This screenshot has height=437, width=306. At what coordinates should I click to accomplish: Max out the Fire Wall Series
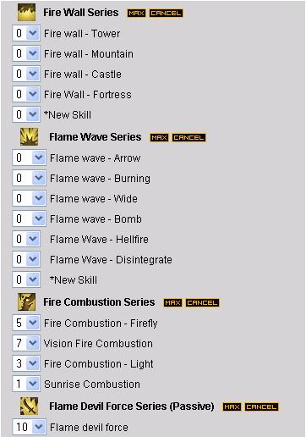pos(136,13)
